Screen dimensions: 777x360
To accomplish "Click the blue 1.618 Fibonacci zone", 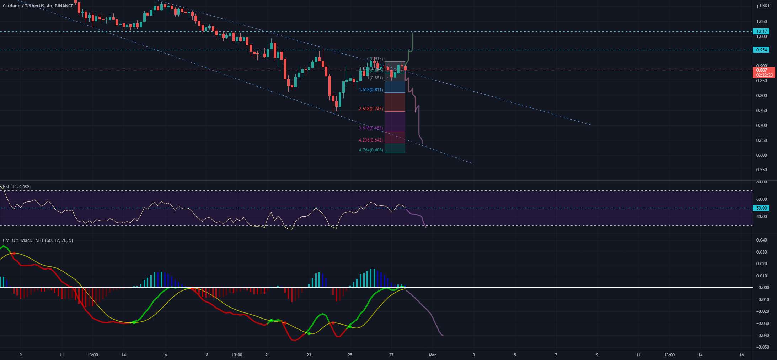I will 395,87.
